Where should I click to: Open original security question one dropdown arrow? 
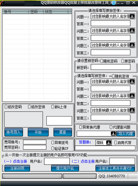pyautogui.click(x=132, y=16)
